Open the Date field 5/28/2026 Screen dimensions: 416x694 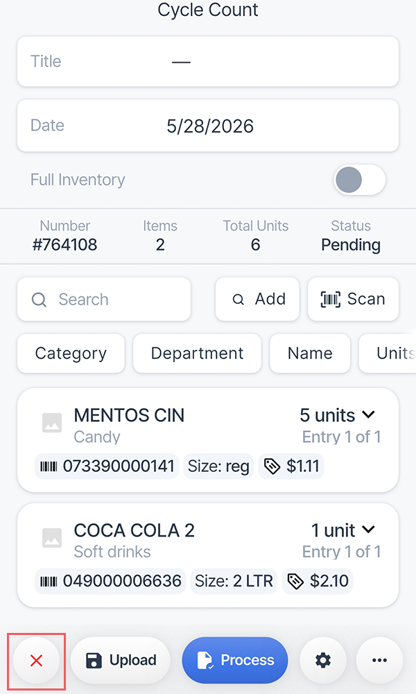[208, 126]
